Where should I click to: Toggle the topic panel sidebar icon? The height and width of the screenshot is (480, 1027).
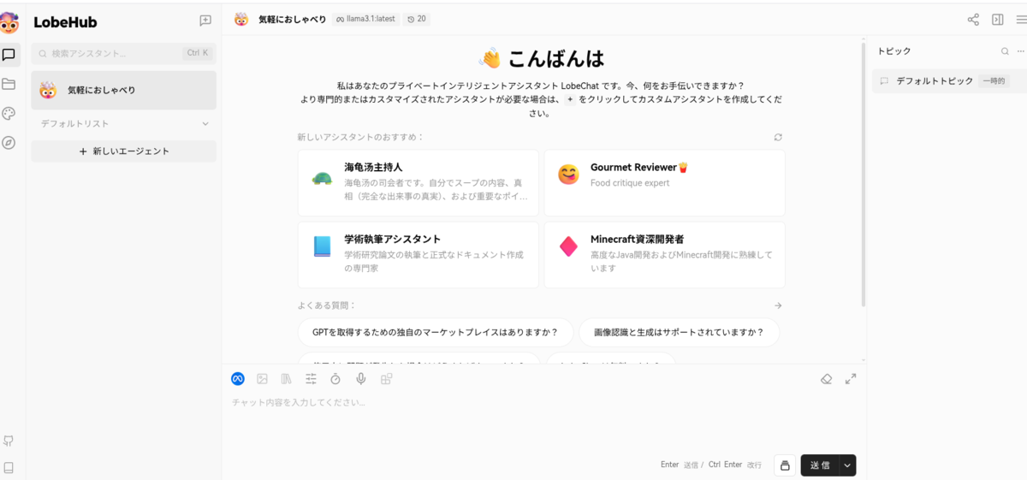click(x=997, y=20)
